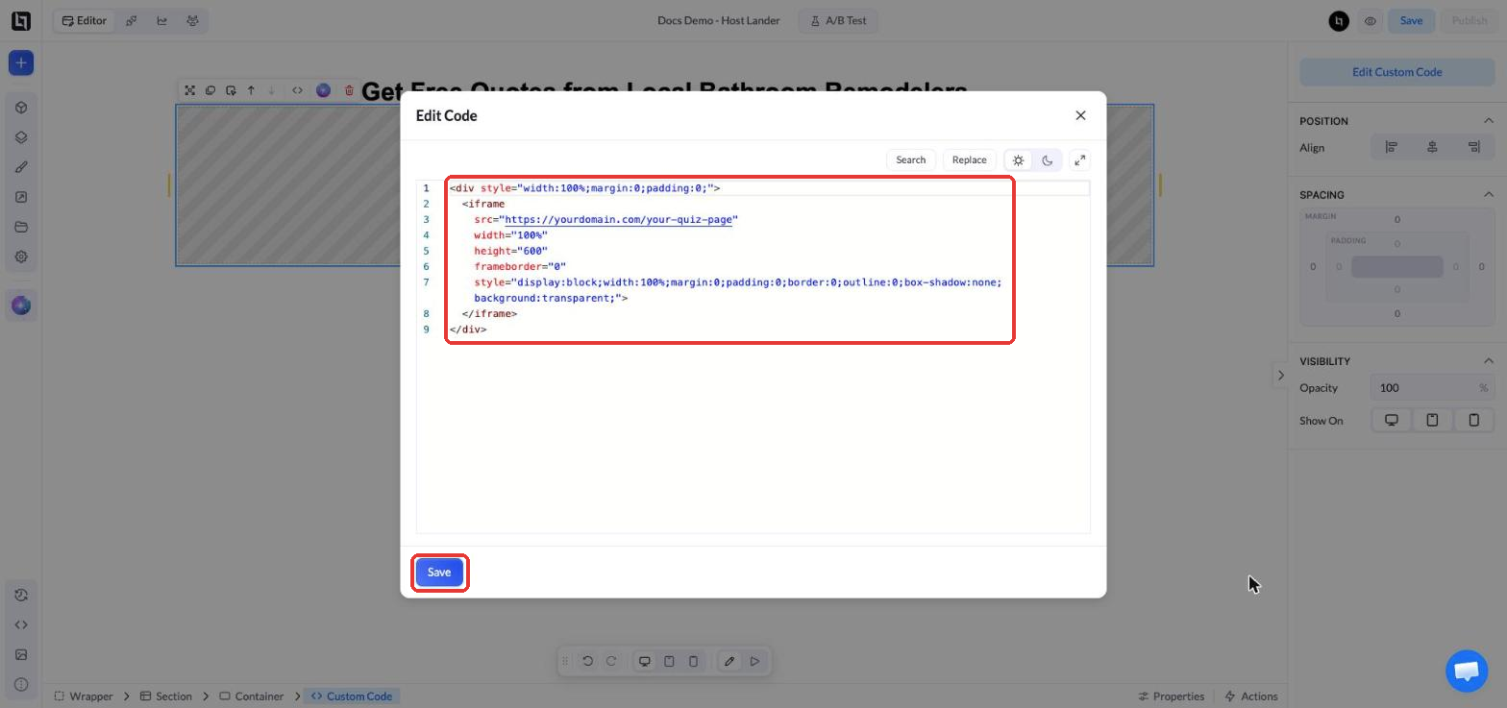The height and width of the screenshot is (708, 1507).
Task: Switch to mobile view in bottom toolbar
Action: click(693, 661)
